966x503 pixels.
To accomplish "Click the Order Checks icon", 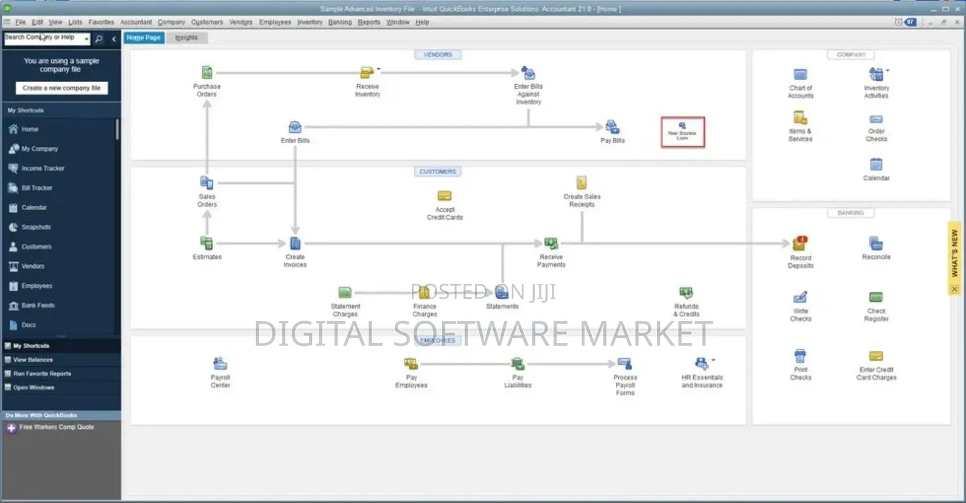I will [876, 119].
